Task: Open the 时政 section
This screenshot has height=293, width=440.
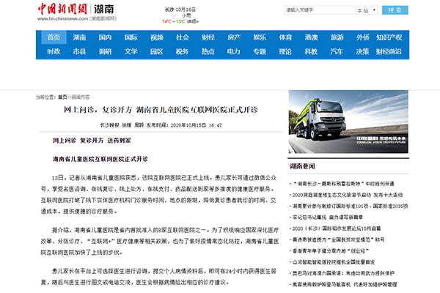Action: (x=54, y=51)
